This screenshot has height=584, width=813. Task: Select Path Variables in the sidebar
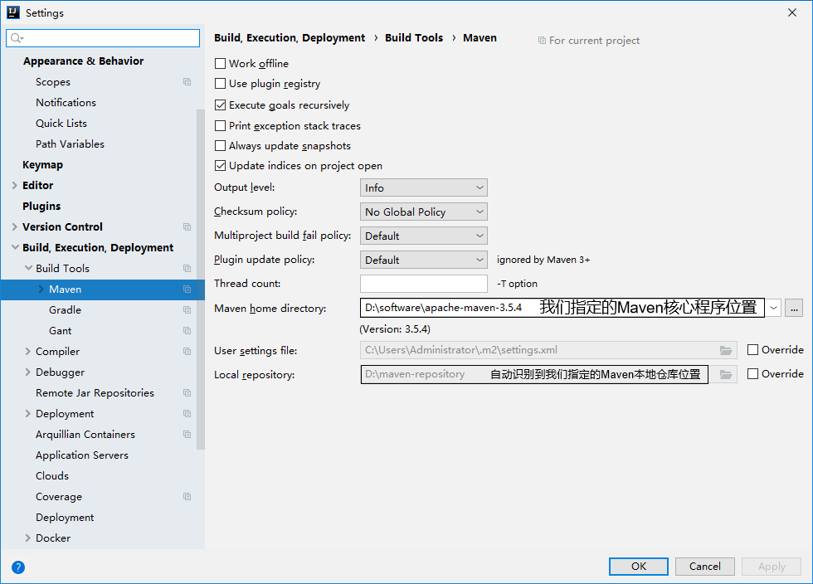(x=70, y=144)
